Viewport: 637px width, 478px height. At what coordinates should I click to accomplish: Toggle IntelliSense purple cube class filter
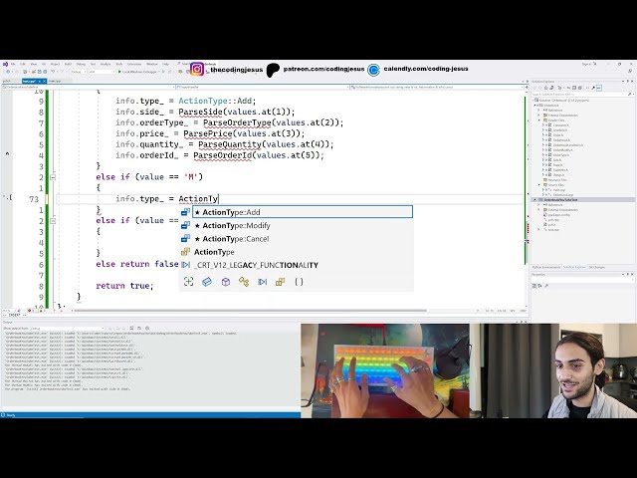coord(226,282)
